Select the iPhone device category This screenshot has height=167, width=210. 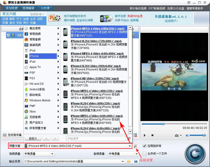click(x=42, y=56)
